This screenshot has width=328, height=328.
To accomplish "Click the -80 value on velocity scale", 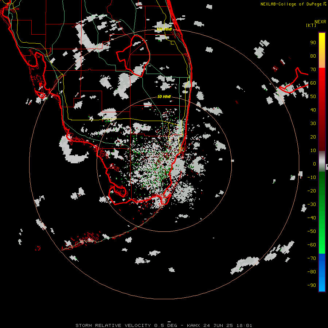I will pos(312,272).
